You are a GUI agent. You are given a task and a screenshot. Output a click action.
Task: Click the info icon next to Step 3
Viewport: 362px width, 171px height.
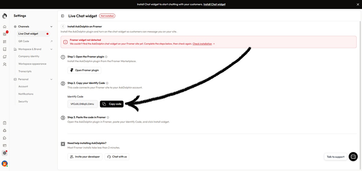108,117
